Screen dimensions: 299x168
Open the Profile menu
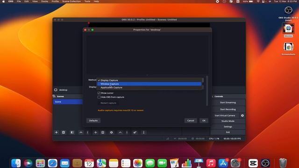(55, 1)
